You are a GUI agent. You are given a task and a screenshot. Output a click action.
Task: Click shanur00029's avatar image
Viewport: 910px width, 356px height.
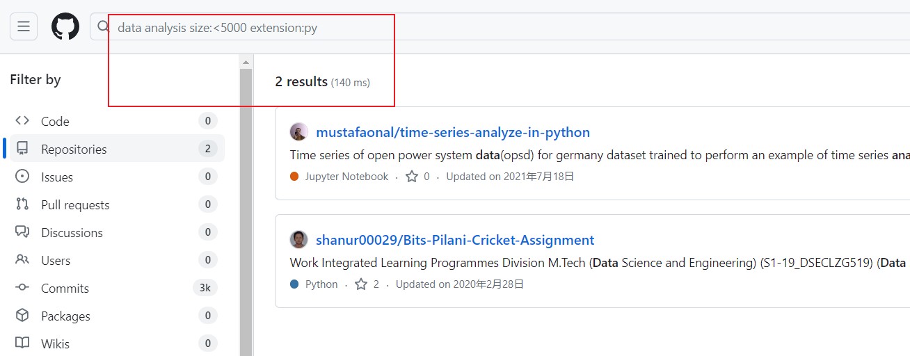(x=299, y=240)
